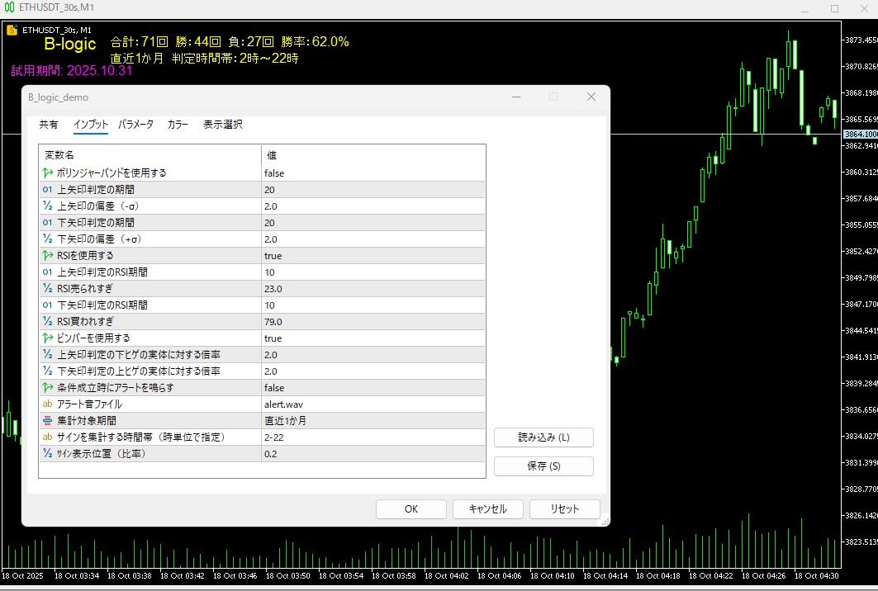878x591 pixels.
Task: Open the 表示選択 tab
Action: (223, 125)
